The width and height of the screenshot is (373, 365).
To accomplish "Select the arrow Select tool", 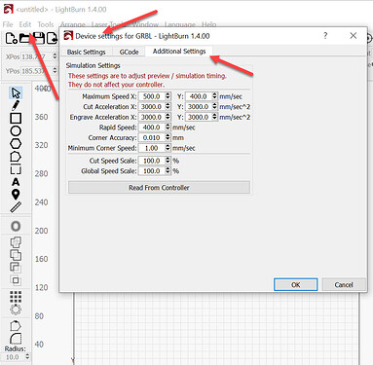I will pyautogui.click(x=16, y=92).
